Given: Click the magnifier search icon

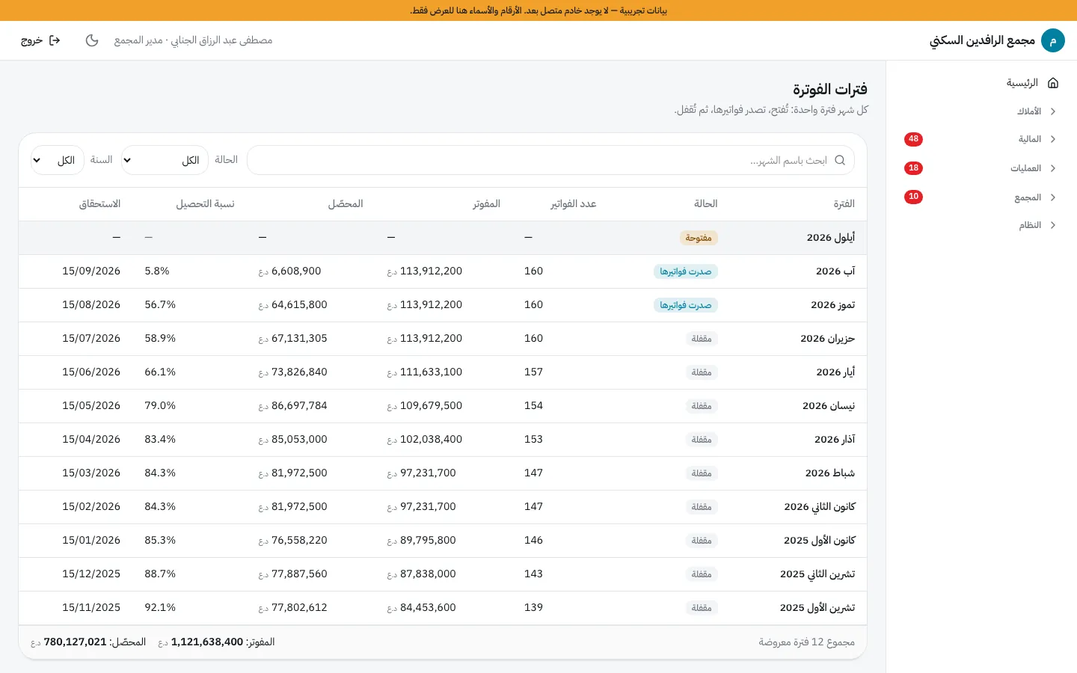Looking at the screenshot, I should [840, 160].
